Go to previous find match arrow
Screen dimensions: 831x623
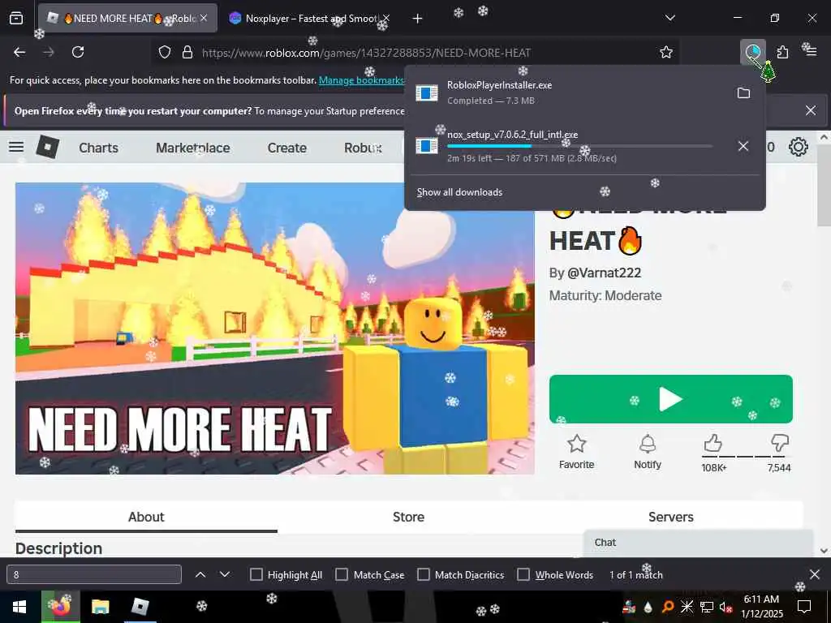200,574
